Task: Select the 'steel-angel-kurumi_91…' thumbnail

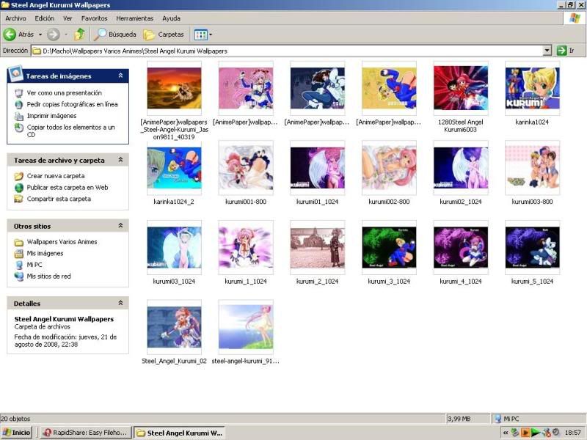Action: (246, 327)
